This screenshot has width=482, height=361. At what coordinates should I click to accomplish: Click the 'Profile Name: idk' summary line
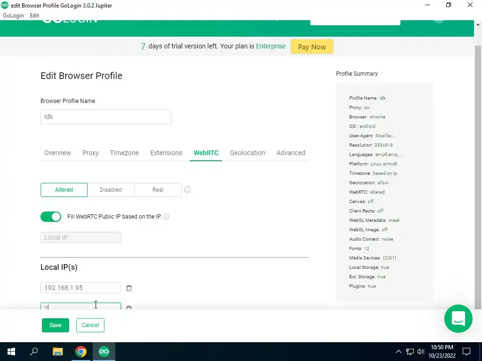[x=367, y=98]
